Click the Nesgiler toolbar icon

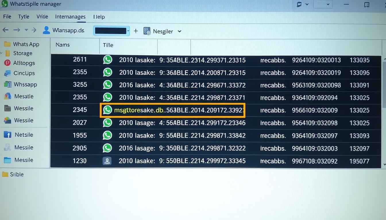click(147, 31)
